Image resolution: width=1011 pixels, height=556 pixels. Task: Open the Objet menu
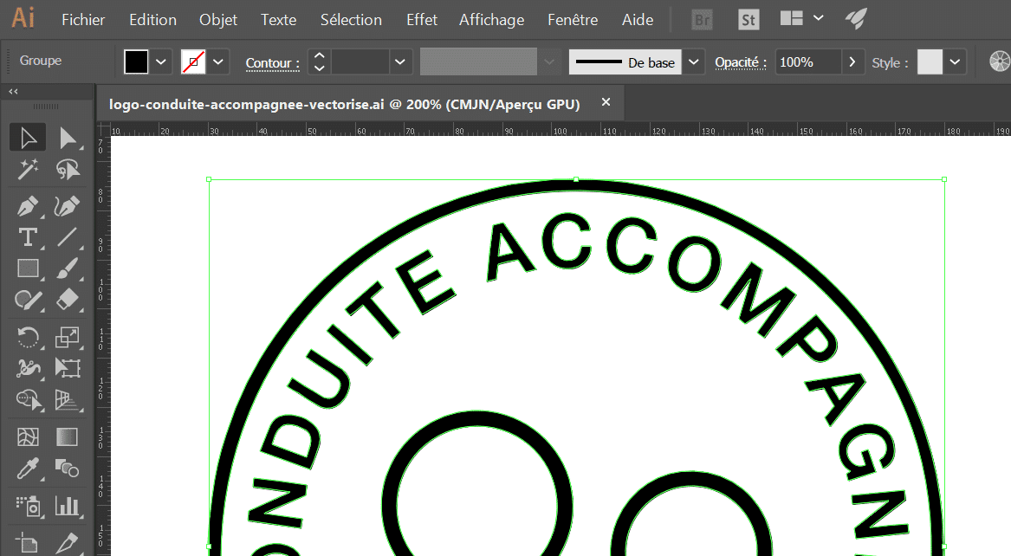(218, 20)
